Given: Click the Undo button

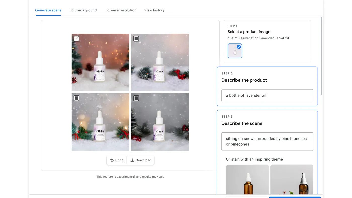Looking at the screenshot, I should tap(117, 160).
